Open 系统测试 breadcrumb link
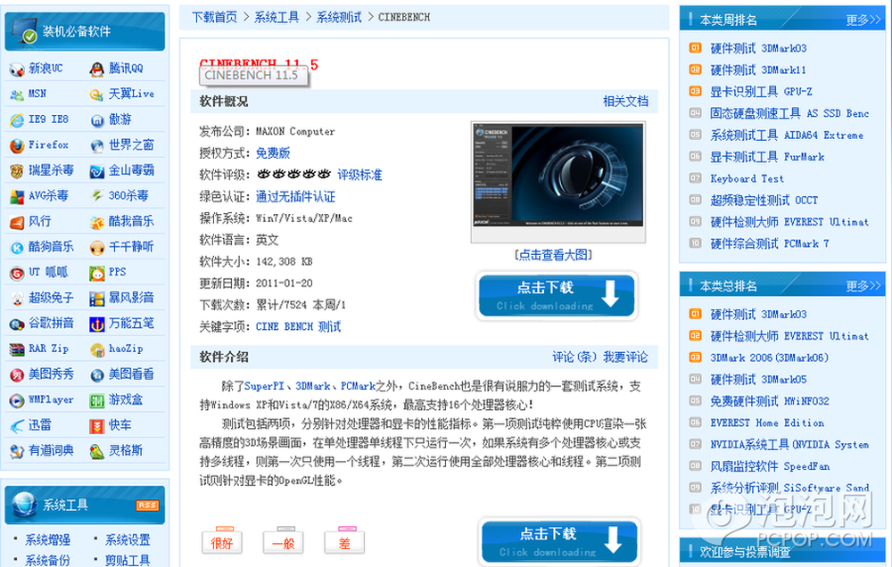The width and height of the screenshot is (892, 567). click(x=339, y=17)
